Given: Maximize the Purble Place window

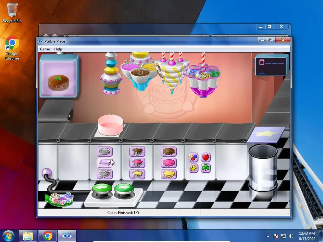Looking at the screenshot, I should coord(271,40).
